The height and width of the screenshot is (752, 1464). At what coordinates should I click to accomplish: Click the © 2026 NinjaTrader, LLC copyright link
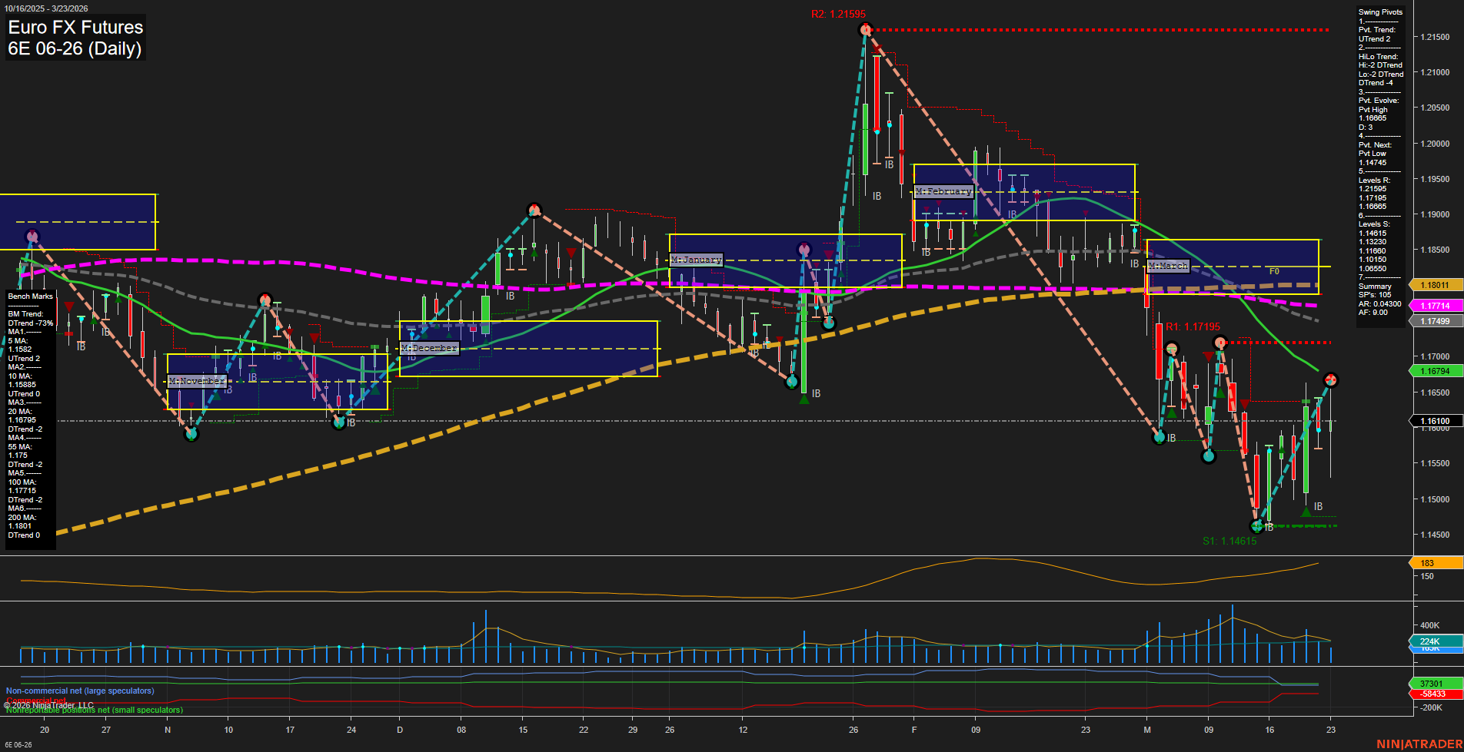[50, 704]
